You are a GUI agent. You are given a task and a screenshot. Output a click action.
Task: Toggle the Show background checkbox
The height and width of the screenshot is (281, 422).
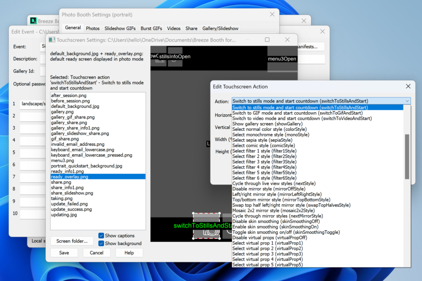(x=101, y=243)
